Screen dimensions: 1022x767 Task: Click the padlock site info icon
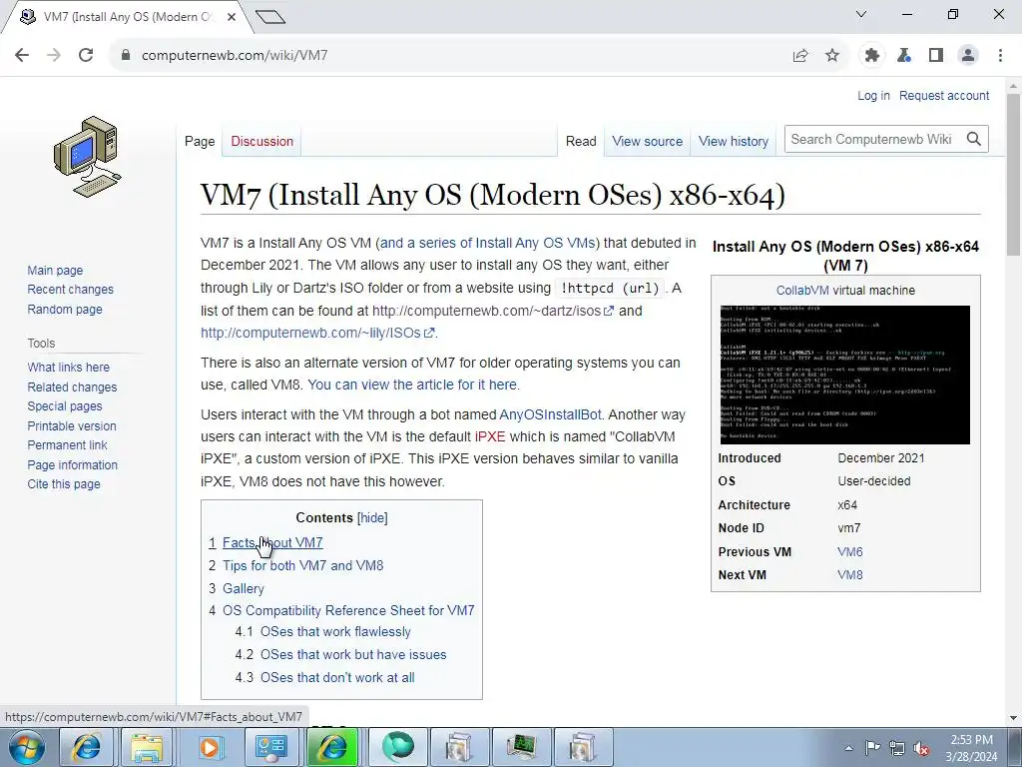point(126,56)
